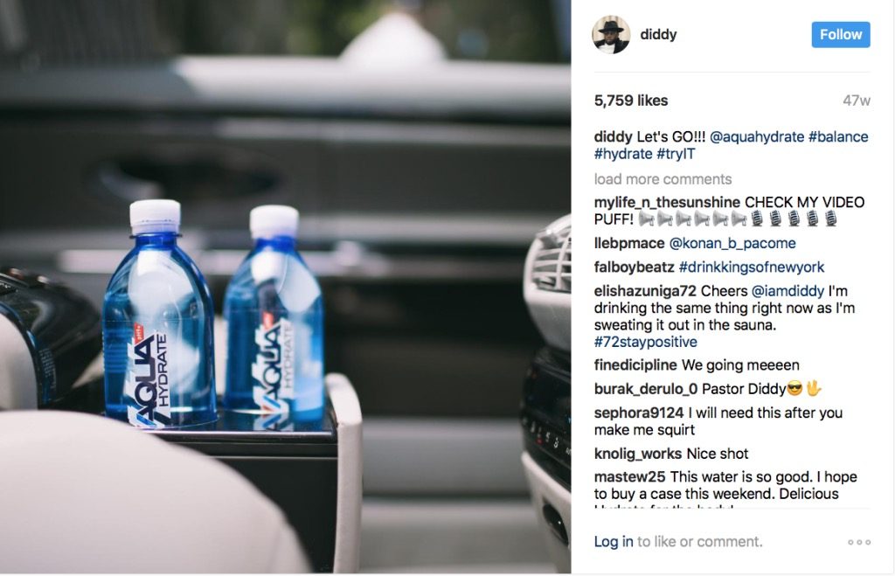
Task: Open the #tryIT hashtag
Action: 676,154
